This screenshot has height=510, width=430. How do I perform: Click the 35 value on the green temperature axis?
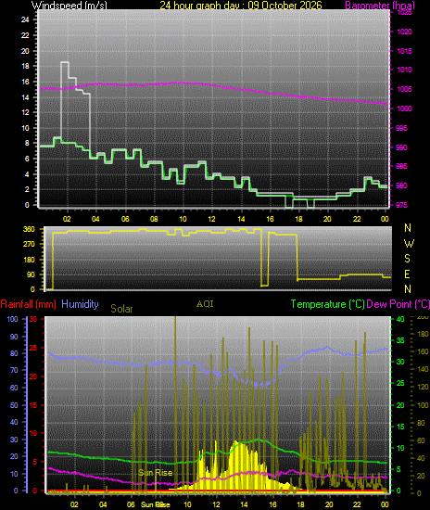pos(400,340)
